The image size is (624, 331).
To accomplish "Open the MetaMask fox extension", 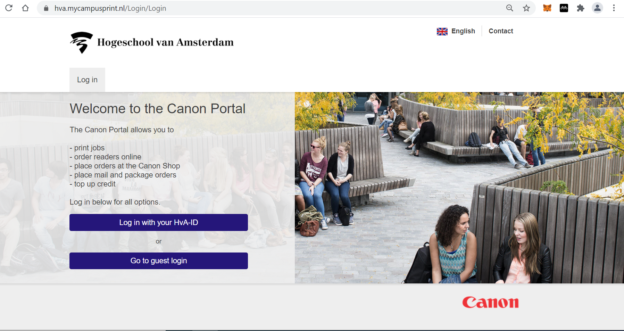I will pos(547,8).
